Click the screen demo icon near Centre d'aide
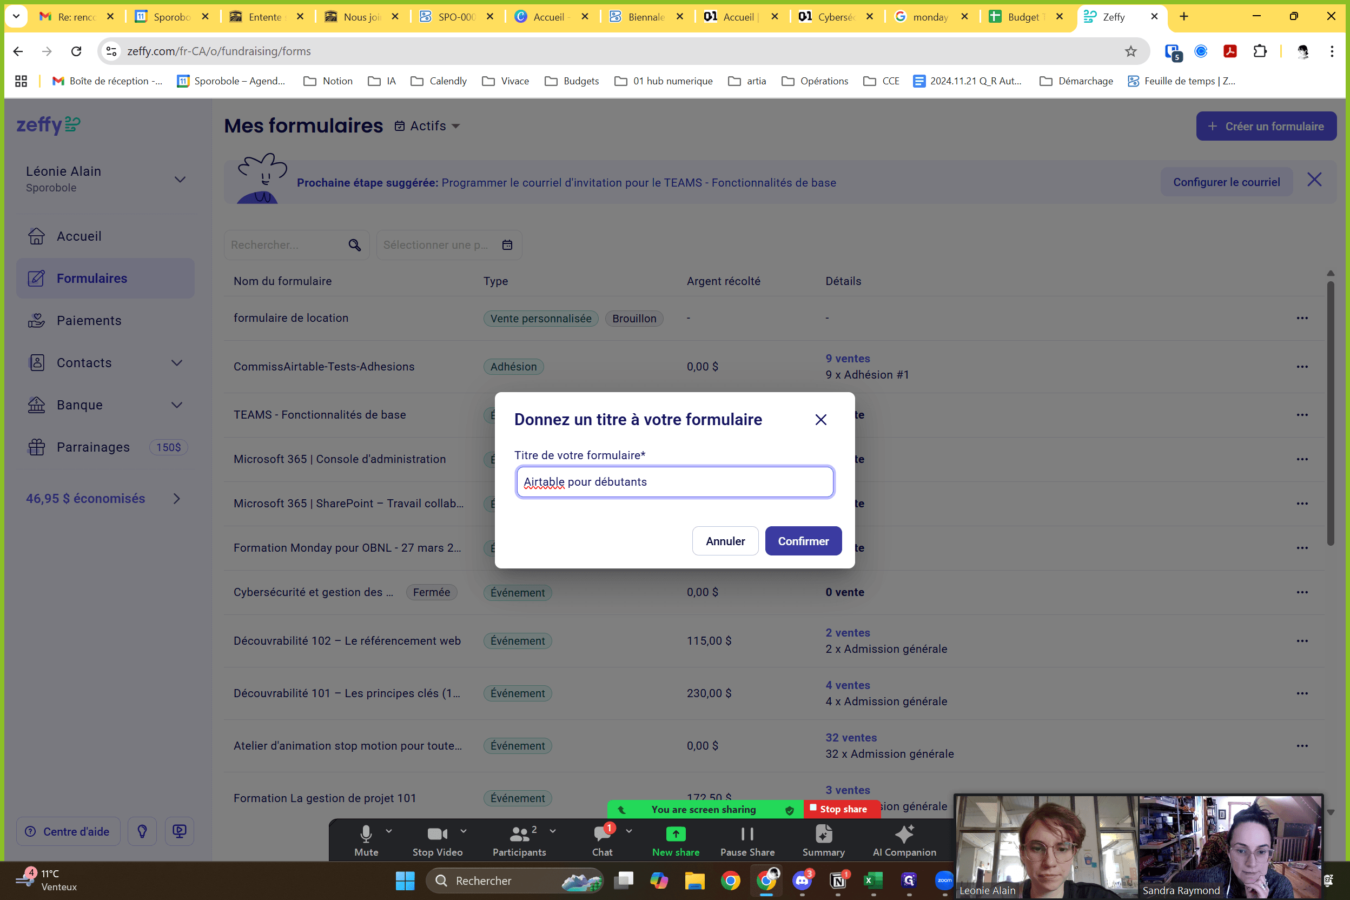This screenshot has width=1350, height=900. [180, 832]
